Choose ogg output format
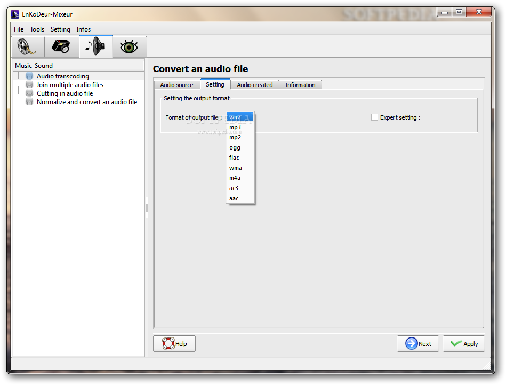The image size is (506, 385). point(240,148)
